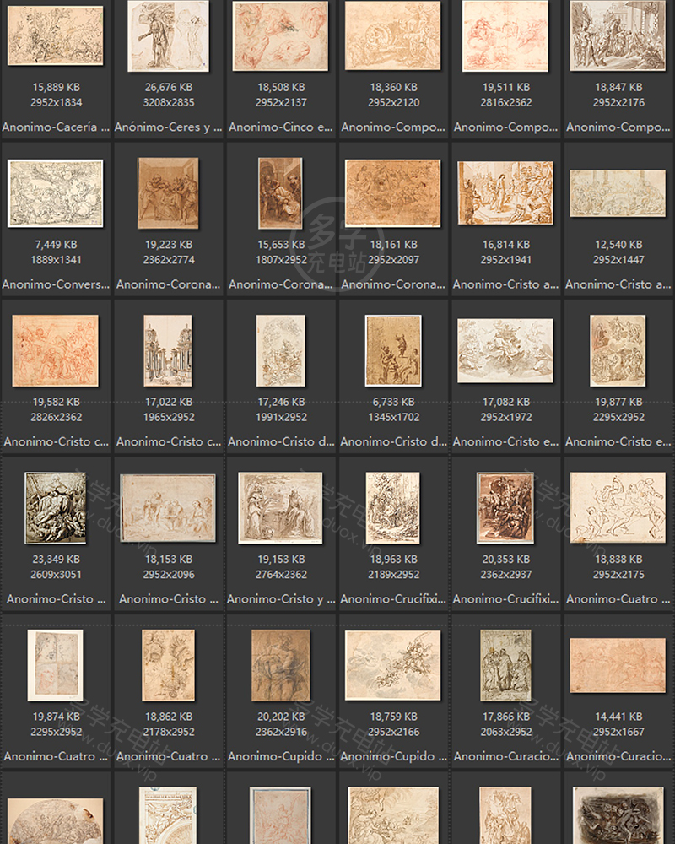675x844 pixels.
Task: Select the Anonimo-Corona thumbnail sized 1807x2952
Action: 280,193
